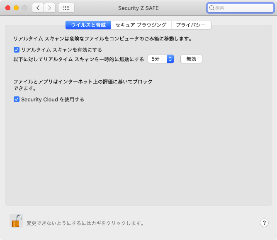Open the 5分 duration dropdown
This screenshot has height=240, width=277.
click(160, 59)
